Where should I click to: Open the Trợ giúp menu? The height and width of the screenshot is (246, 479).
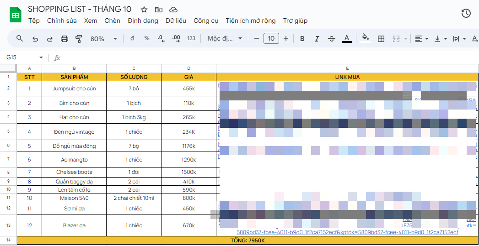295,21
